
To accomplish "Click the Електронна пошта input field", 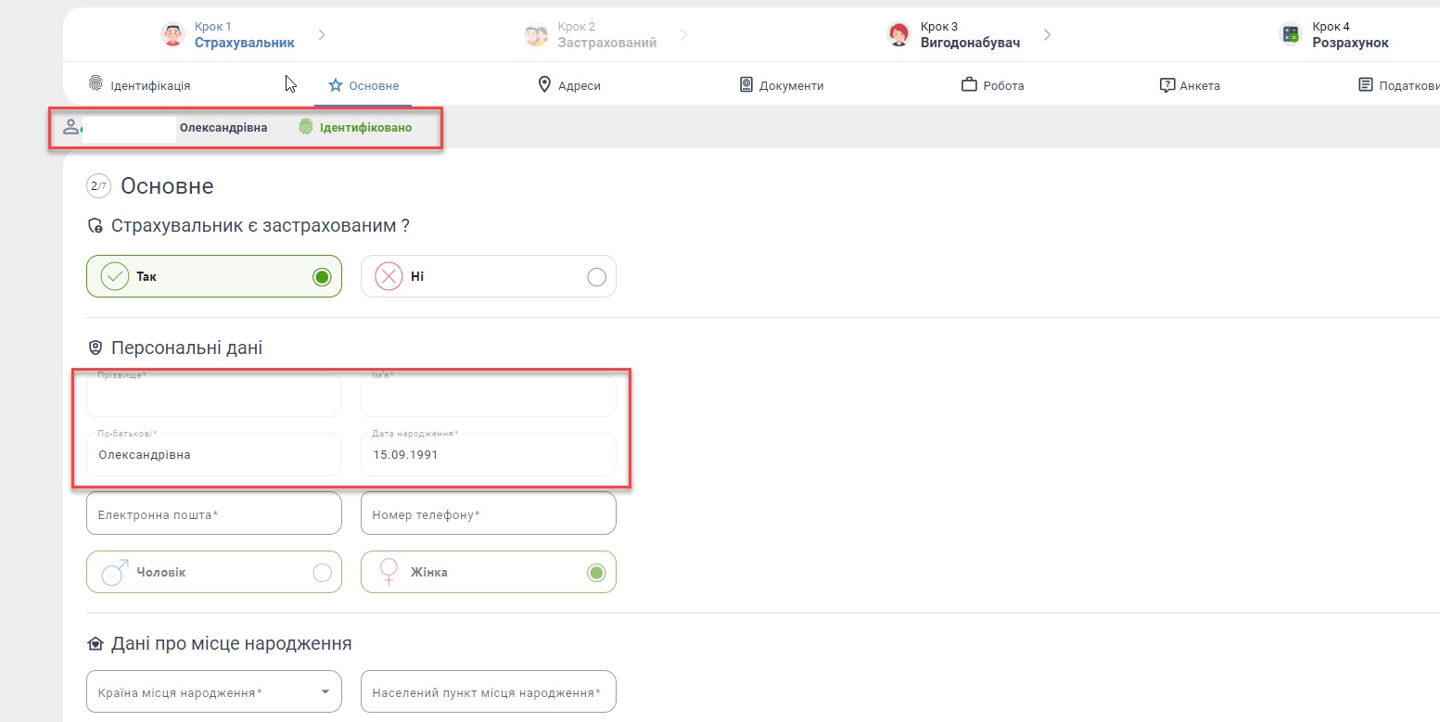I will [213, 514].
